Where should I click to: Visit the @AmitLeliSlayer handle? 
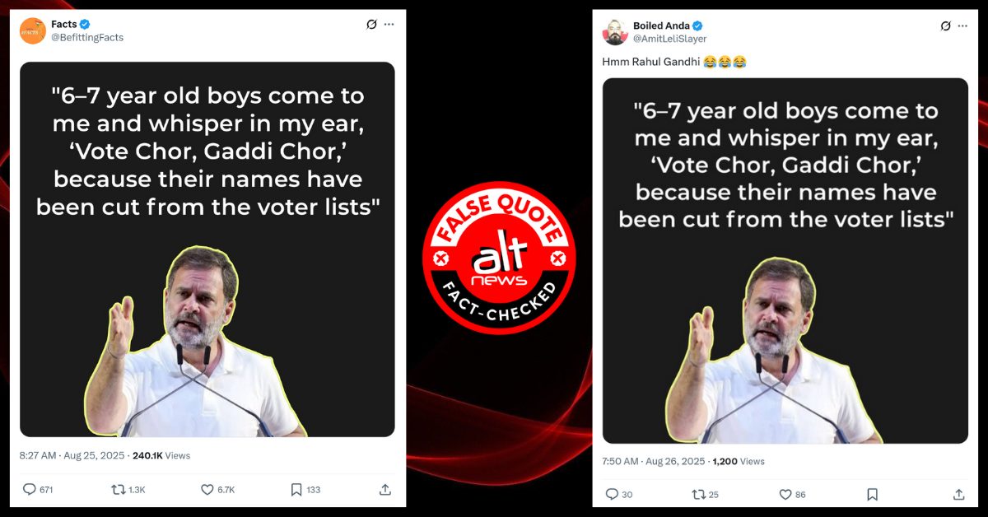pyautogui.click(x=670, y=39)
